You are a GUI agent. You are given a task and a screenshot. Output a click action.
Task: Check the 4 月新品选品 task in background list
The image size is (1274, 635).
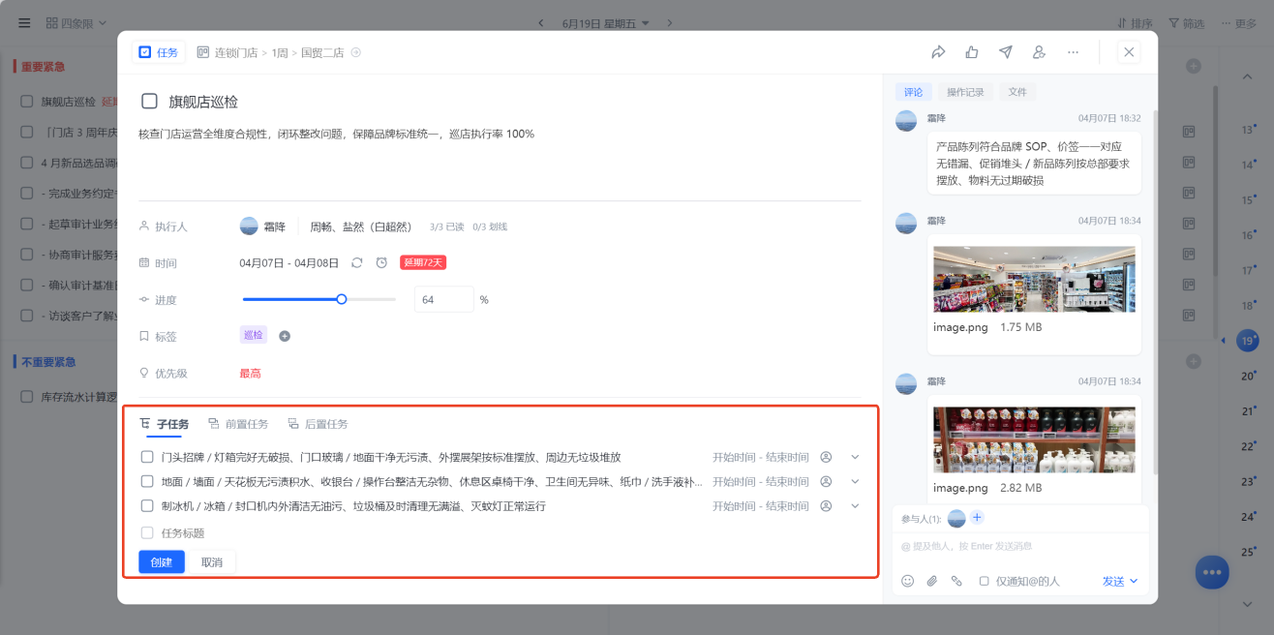[27, 163]
